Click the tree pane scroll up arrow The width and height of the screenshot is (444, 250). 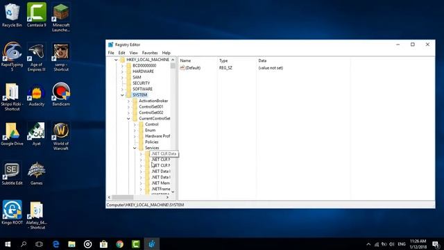[173, 60]
